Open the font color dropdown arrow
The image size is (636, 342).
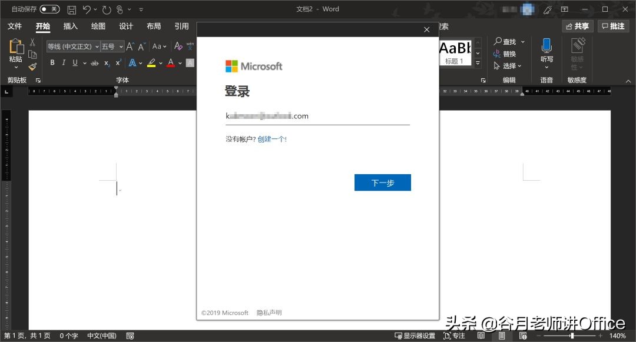(180, 63)
